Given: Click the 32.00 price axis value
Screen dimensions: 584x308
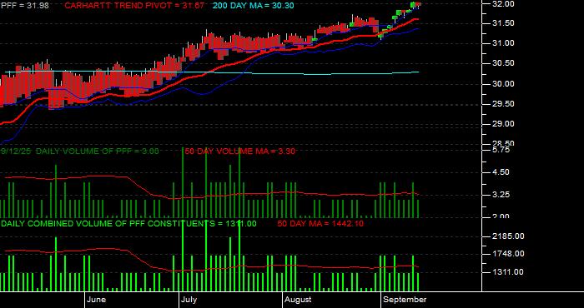Looking at the screenshot, I should (504, 4).
